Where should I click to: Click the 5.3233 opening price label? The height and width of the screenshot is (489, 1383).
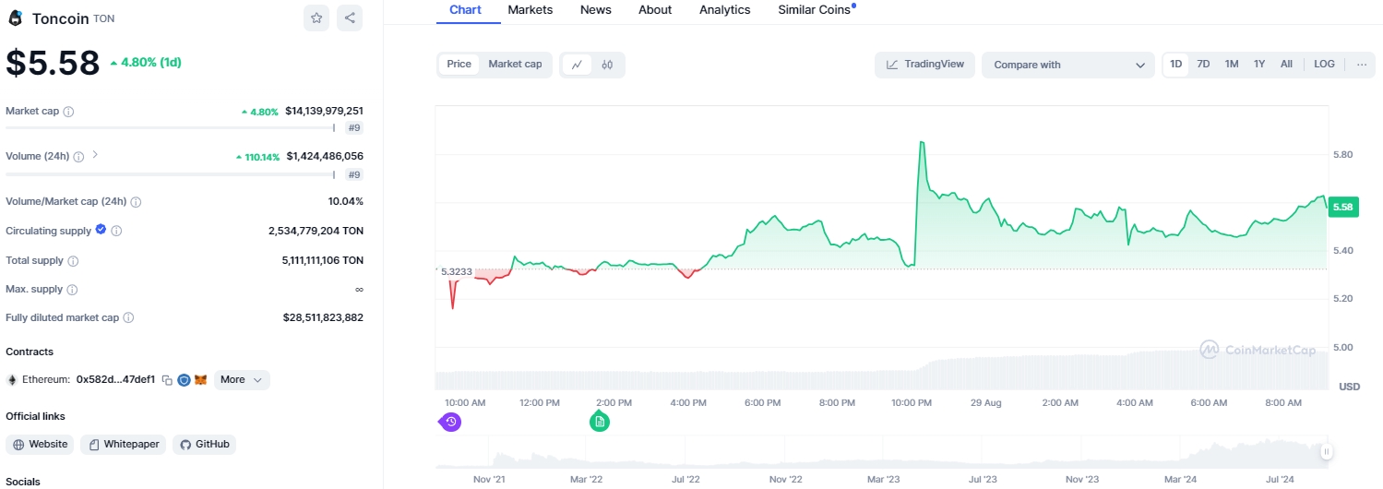point(456,272)
